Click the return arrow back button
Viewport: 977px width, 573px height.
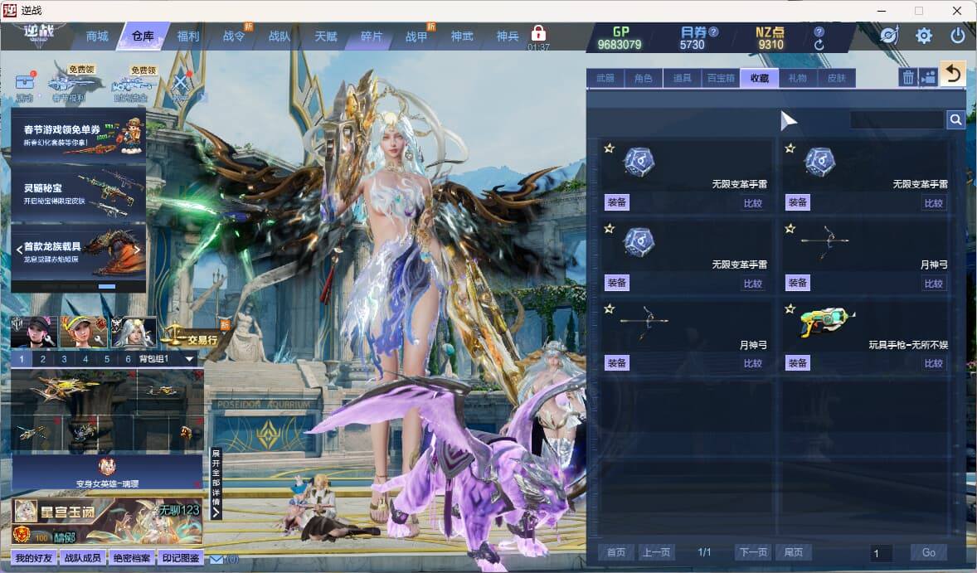(x=953, y=75)
